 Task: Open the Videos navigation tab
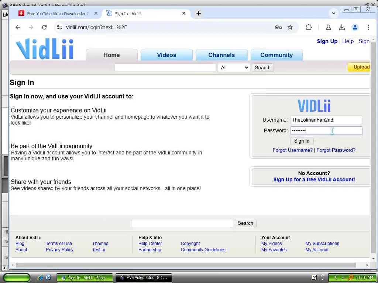click(166, 55)
